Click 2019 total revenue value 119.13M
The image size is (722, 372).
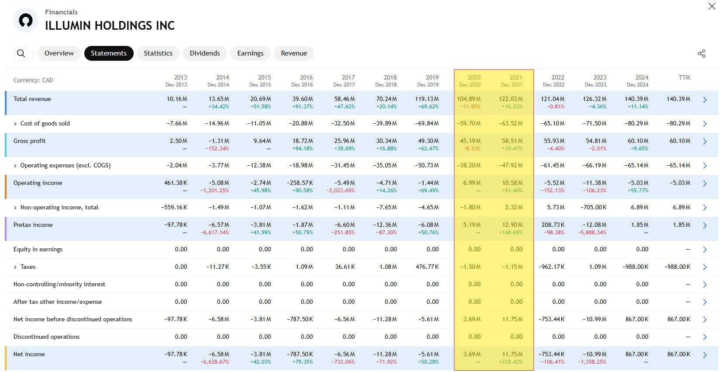(x=427, y=99)
